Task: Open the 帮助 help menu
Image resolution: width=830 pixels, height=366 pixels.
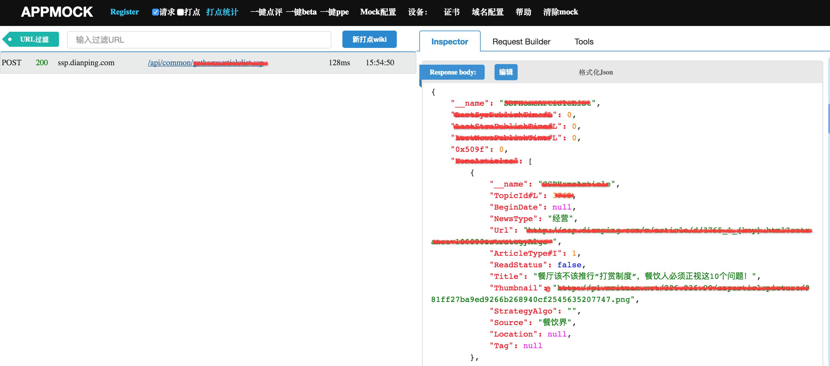Action: point(523,12)
